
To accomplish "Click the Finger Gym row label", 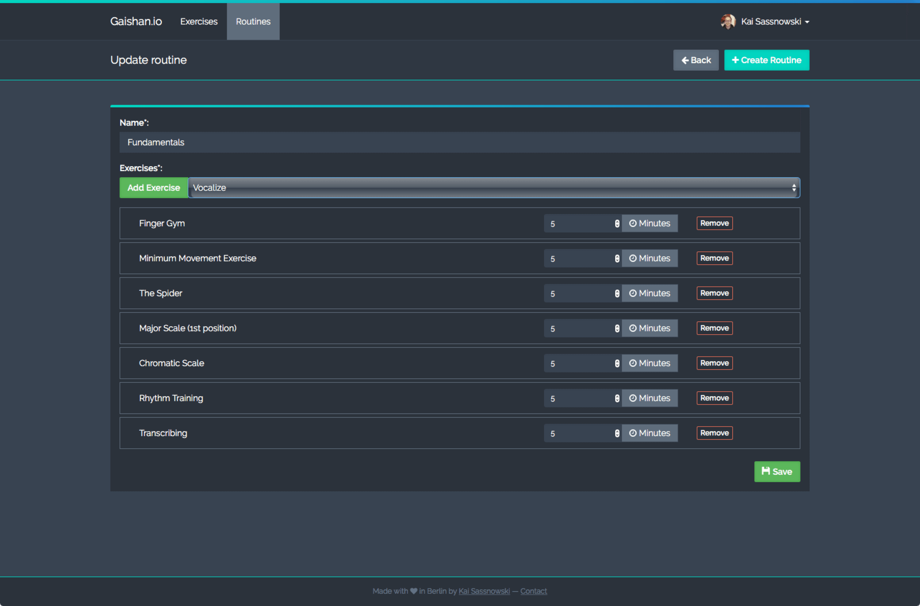I will [162, 223].
